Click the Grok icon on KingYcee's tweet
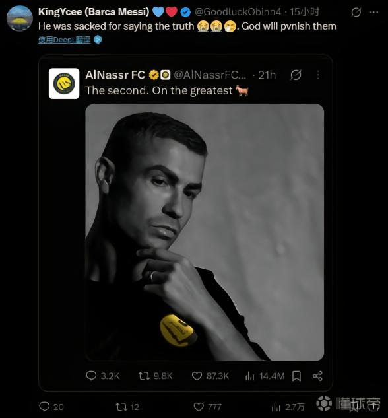Image resolution: width=388 pixels, height=418 pixels. [356, 12]
